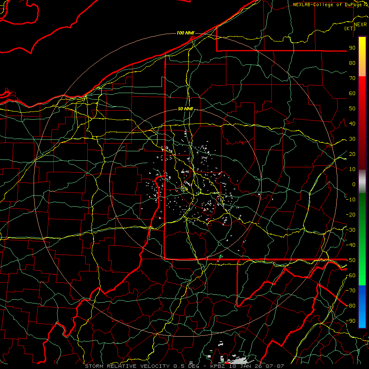This screenshot has width=369, height=369.
Task: Click the STORM RELATIVE VELOCITY 0.5 DEG caption
Action: coord(142,366)
